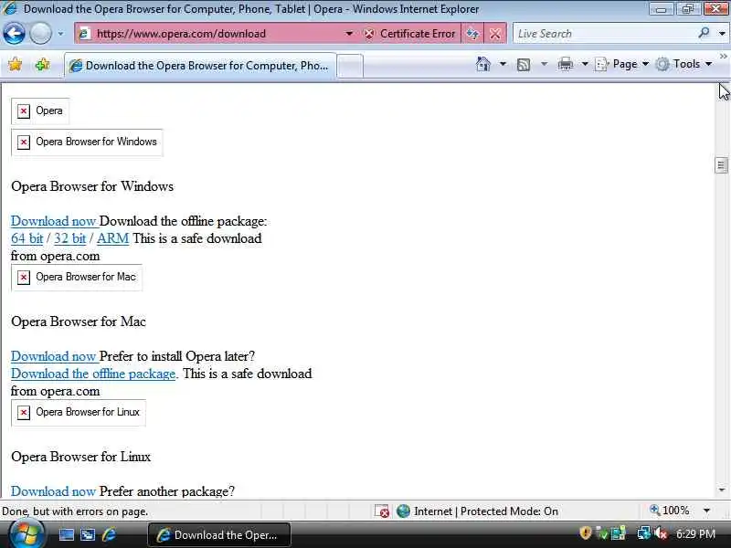This screenshot has width=731, height=548.
Task: Launch Internet Explorer from quick launch
Action: pos(109,534)
